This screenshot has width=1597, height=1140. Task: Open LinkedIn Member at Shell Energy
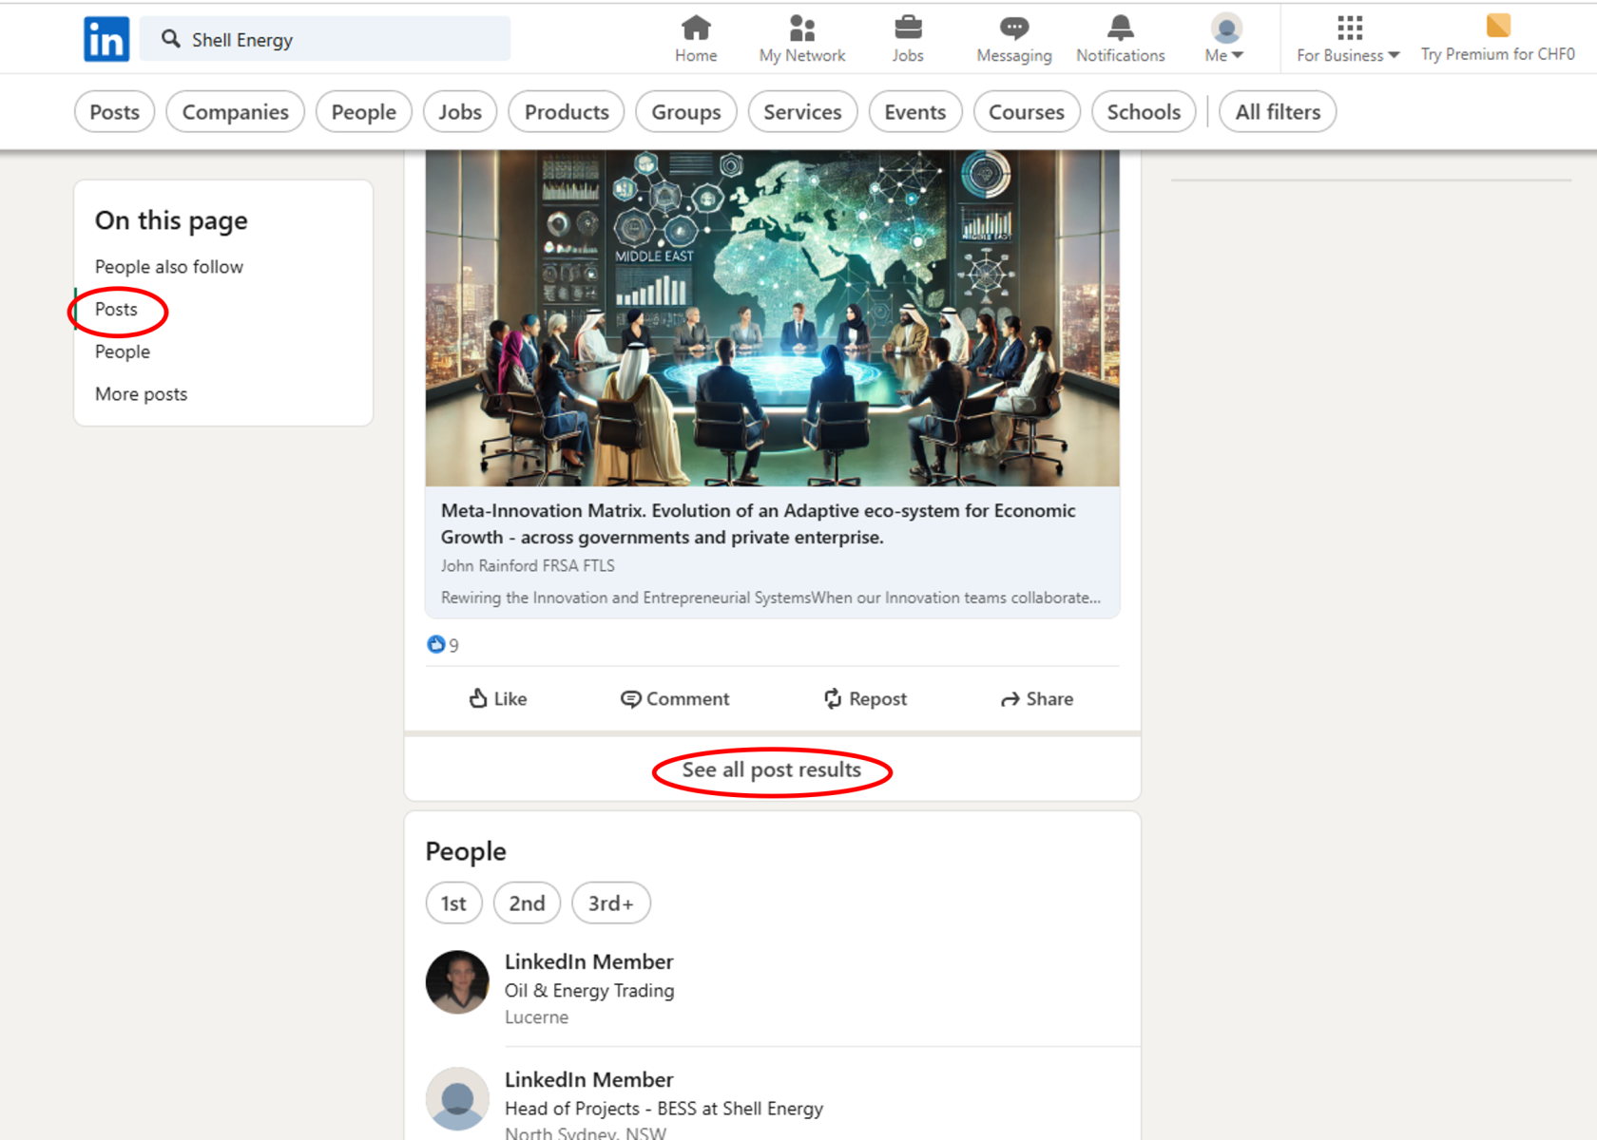[588, 1080]
